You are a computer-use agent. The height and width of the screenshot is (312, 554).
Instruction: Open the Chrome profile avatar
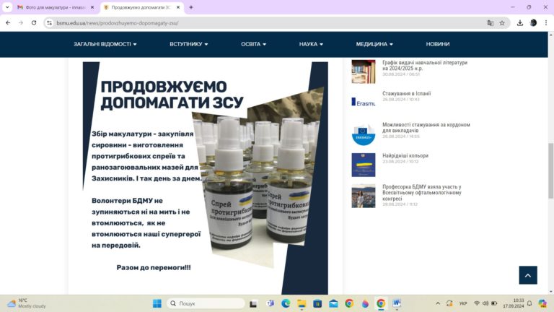point(533,23)
